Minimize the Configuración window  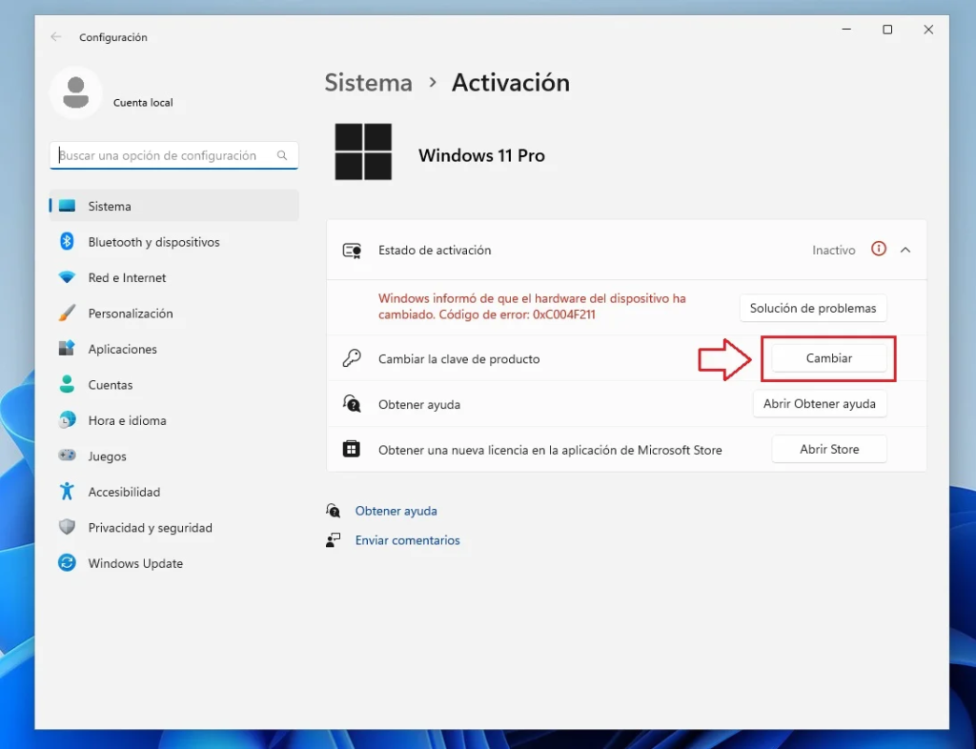pyautogui.click(x=846, y=30)
